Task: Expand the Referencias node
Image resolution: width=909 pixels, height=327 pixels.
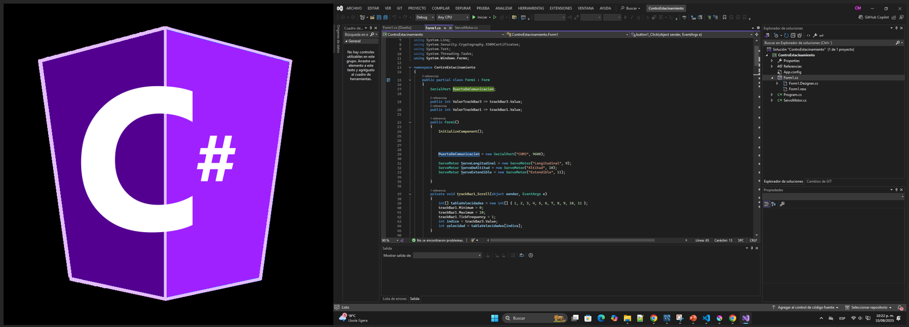Action: [772, 66]
